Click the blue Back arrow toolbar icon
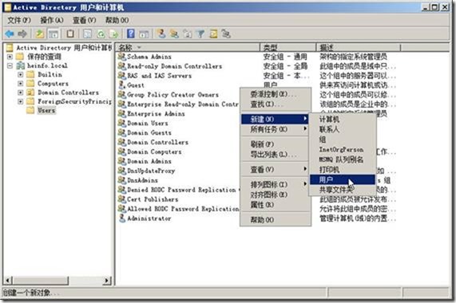Viewport: 456px width, 303px height. click(x=10, y=34)
